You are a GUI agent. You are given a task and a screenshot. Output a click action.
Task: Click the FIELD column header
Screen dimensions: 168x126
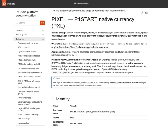55,106
